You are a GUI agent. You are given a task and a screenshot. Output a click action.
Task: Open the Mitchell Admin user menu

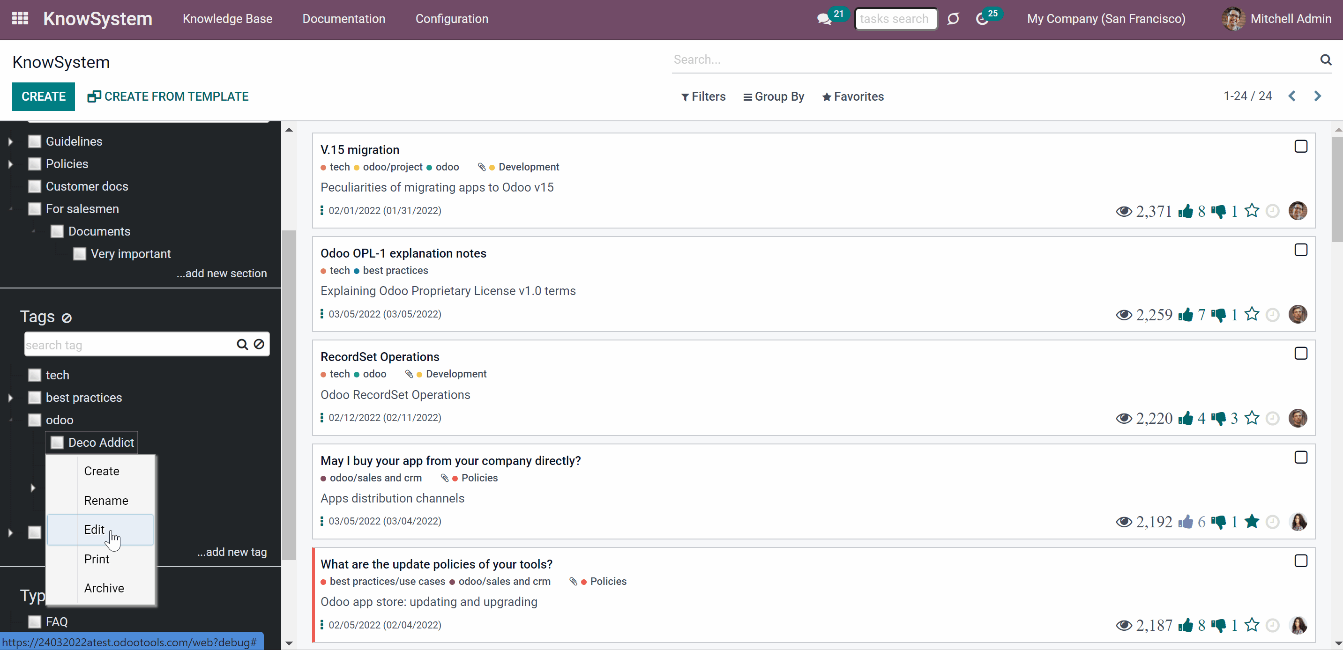pos(1276,19)
